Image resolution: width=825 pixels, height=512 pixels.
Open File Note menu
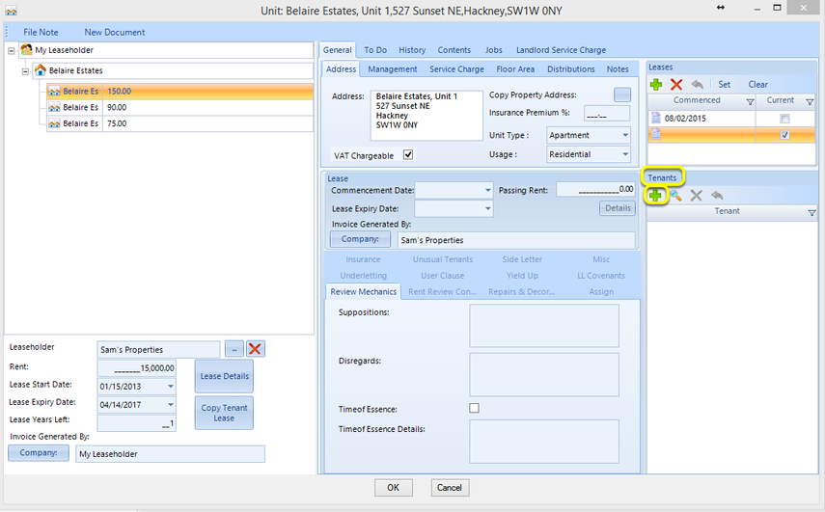(x=41, y=32)
